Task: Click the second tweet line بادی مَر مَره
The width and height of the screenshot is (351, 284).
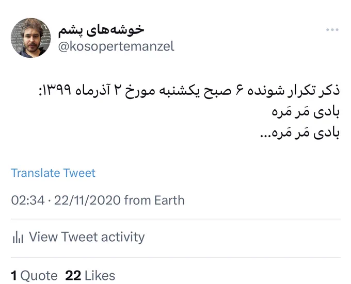Action: click(306, 111)
